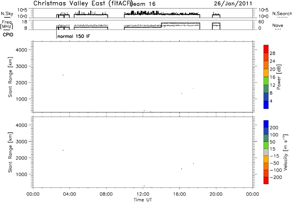Image resolution: width=292 pixels, height=202 pixels.
Task: Click the "16:00" time tick label
Action: 179,194
